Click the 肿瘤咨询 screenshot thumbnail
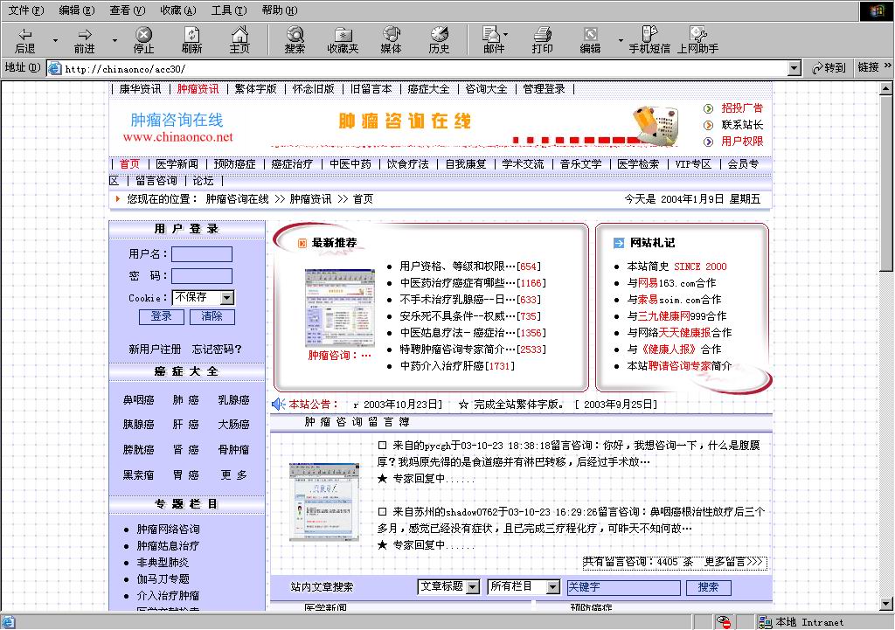This screenshot has width=895, height=630. [x=340, y=308]
